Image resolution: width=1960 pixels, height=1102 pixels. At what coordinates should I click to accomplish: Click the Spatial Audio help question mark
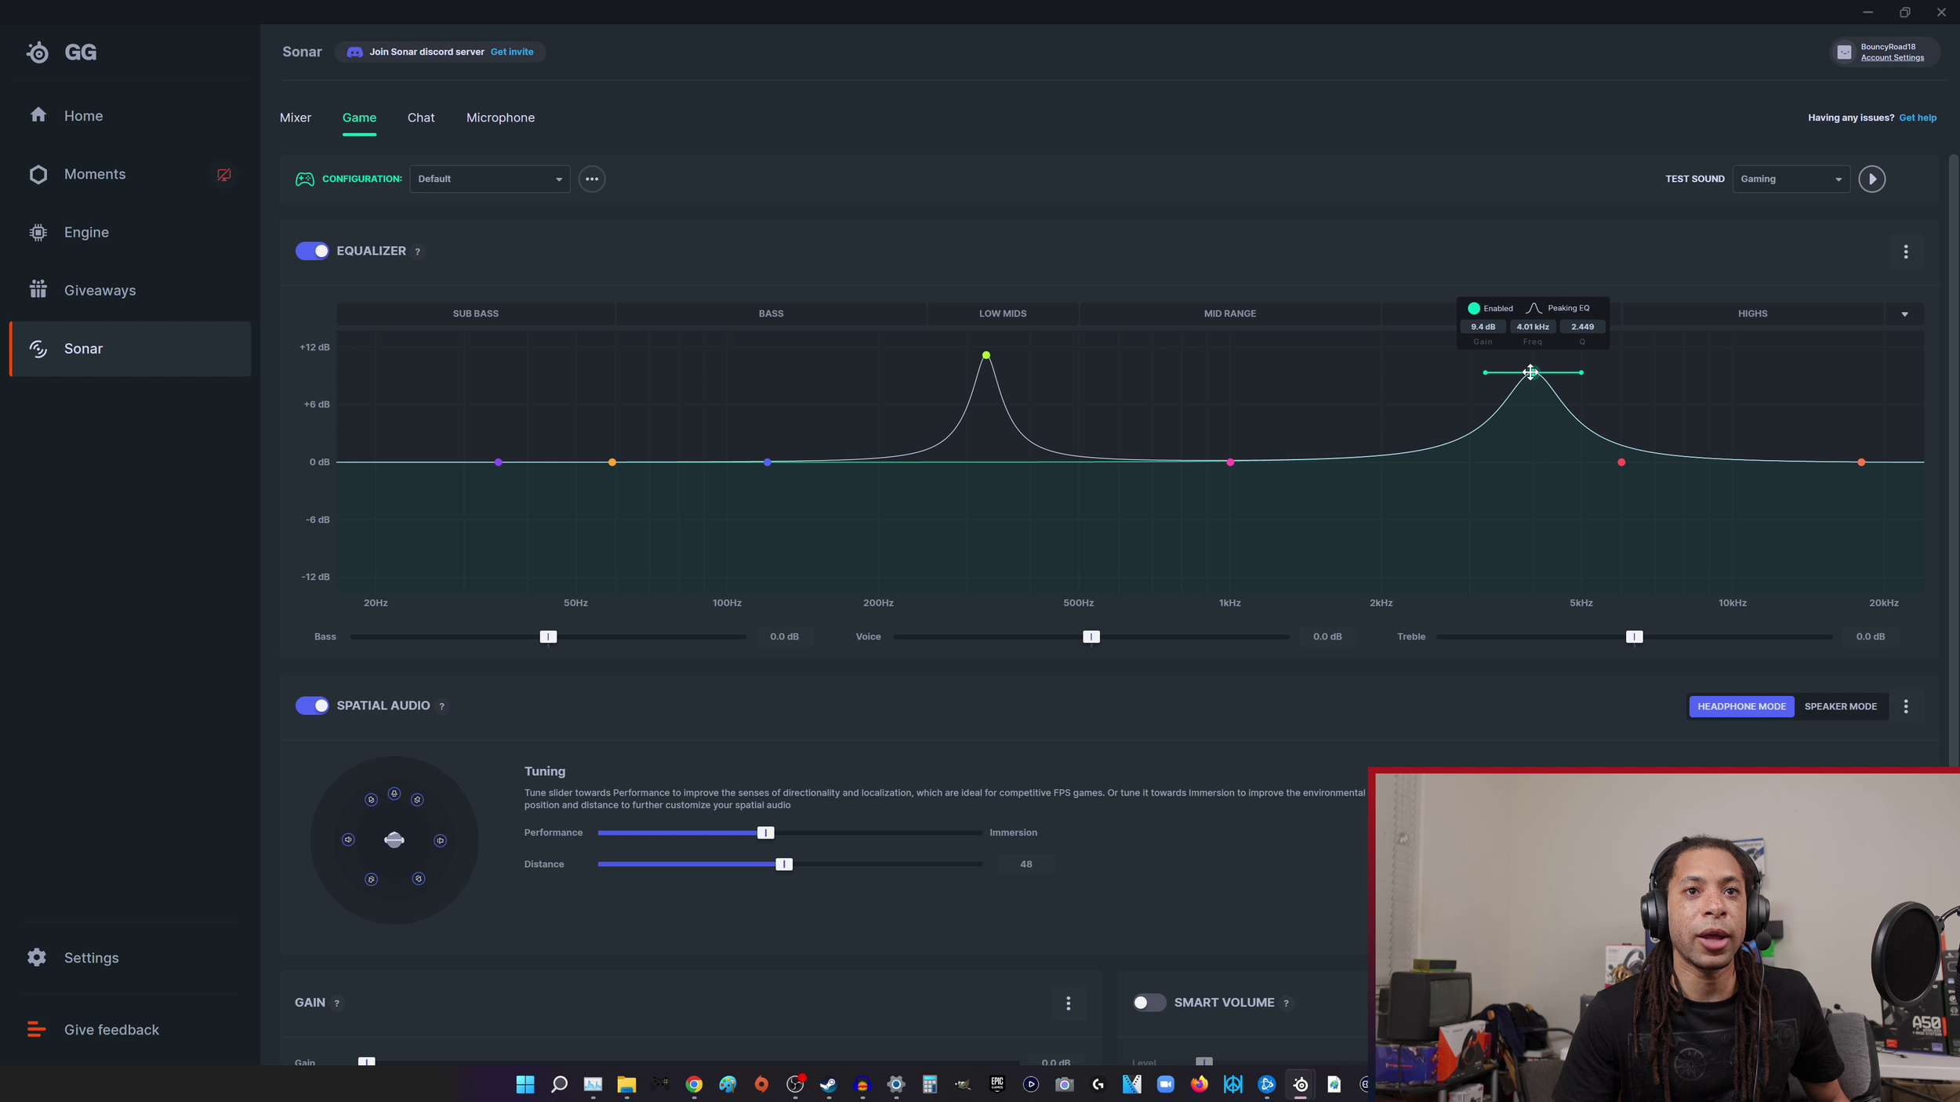tap(441, 706)
